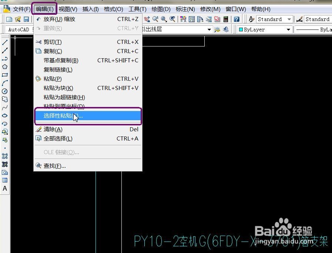The height and width of the screenshot is (253, 332).
Task: Open the layer selection dropdown
Action: pyautogui.click(x=210, y=29)
